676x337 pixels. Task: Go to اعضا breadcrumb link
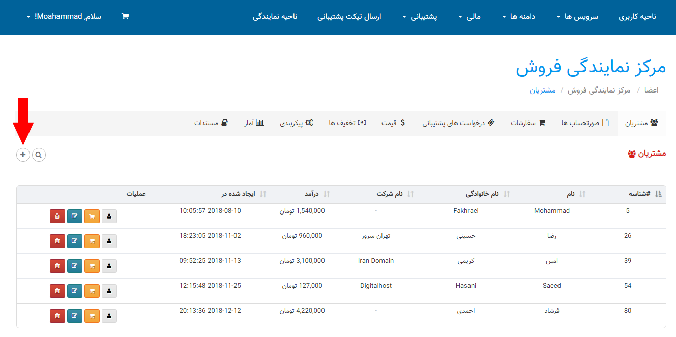(x=651, y=90)
